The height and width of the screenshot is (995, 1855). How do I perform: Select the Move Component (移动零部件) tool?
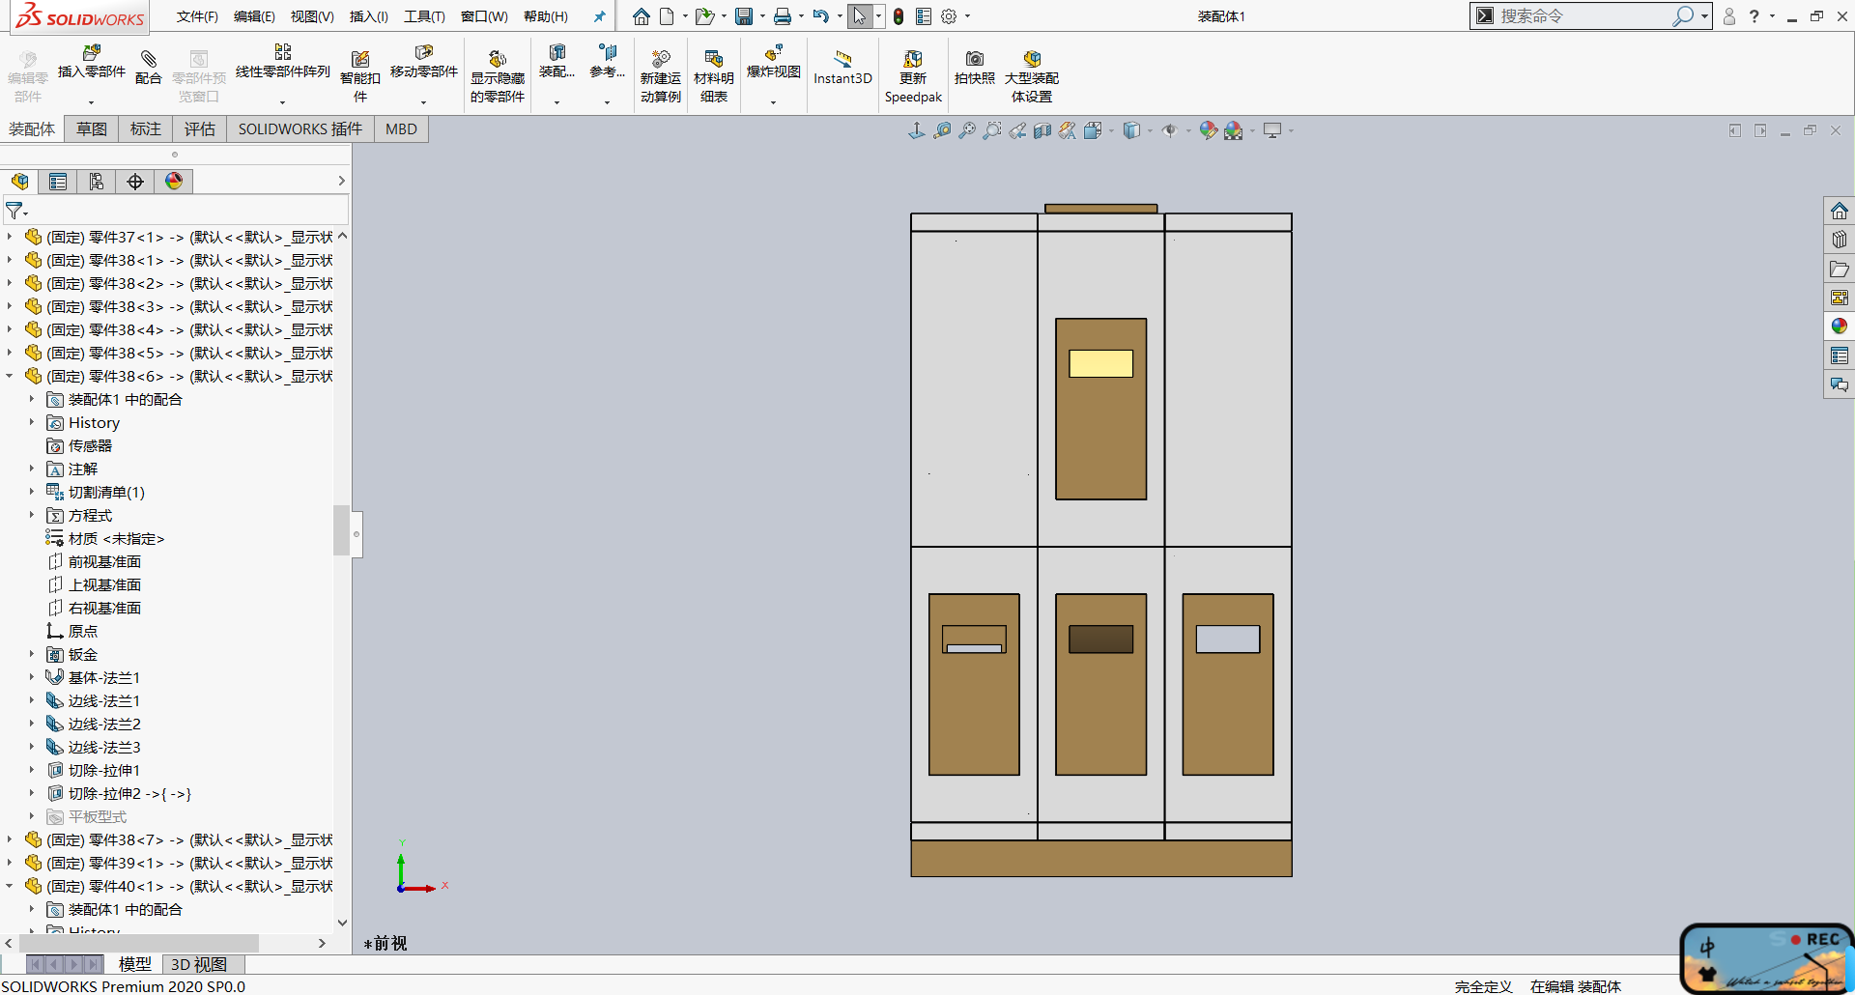[x=423, y=62]
